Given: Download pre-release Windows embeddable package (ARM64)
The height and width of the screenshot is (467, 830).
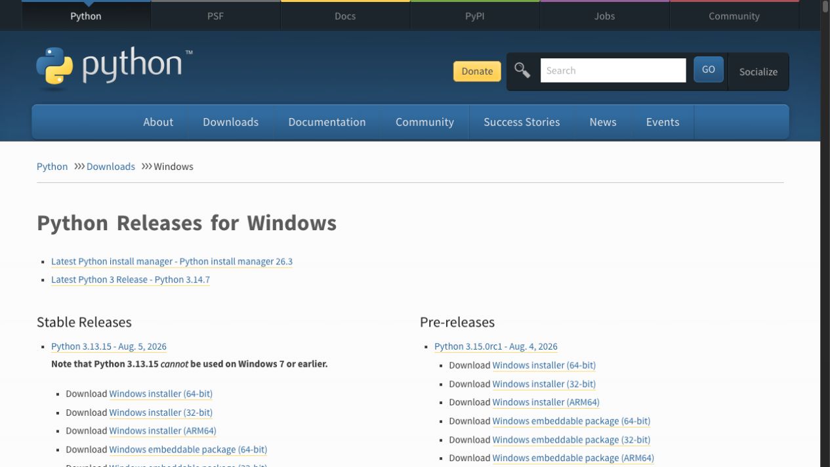Looking at the screenshot, I should tap(573, 458).
